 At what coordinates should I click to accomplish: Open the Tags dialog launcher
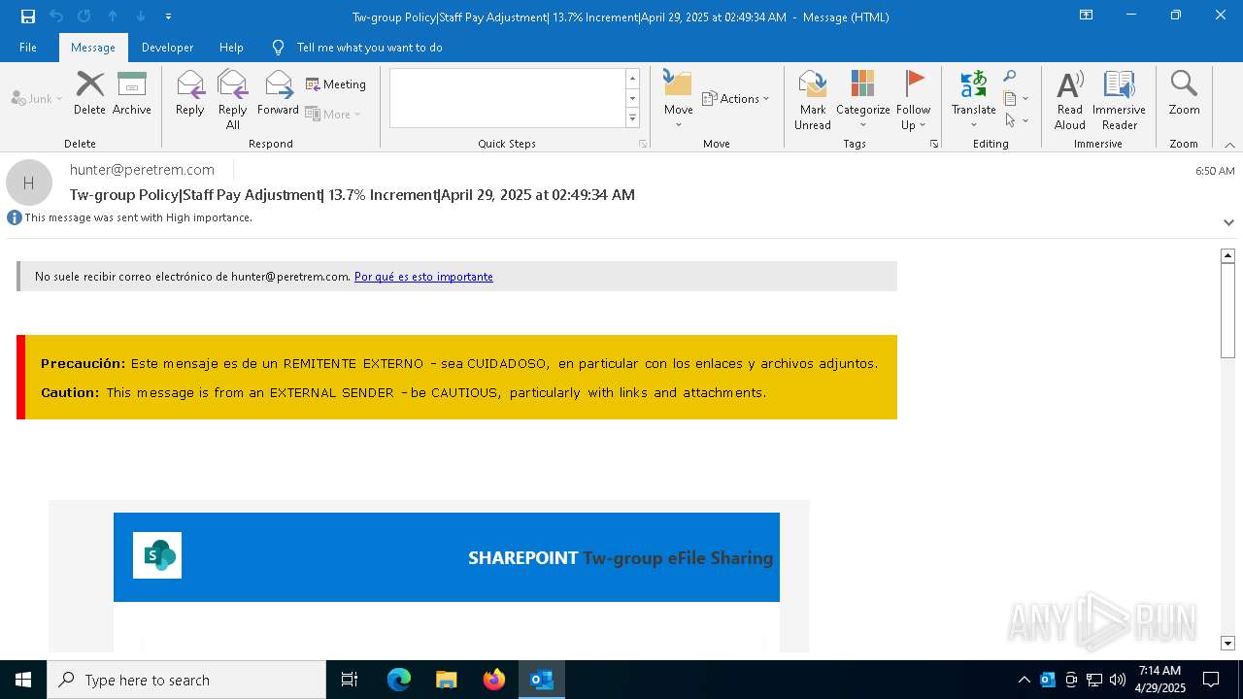click(934, 144)
